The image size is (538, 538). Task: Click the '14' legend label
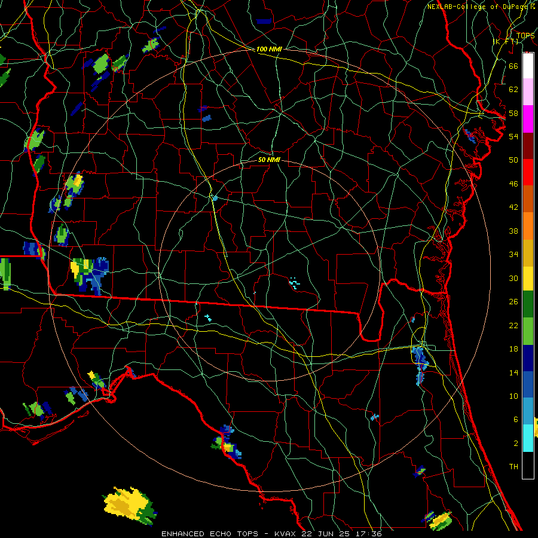coord(513,372)
